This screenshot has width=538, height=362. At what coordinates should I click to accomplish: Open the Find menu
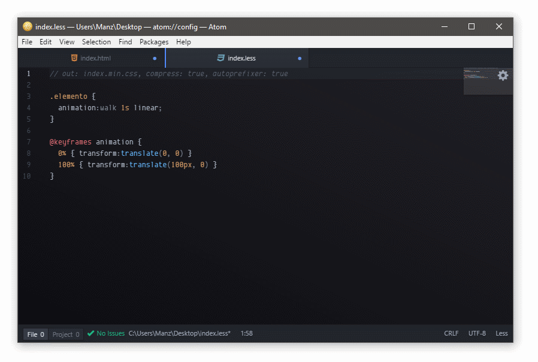pyautogui.click(x=125, y=42)
